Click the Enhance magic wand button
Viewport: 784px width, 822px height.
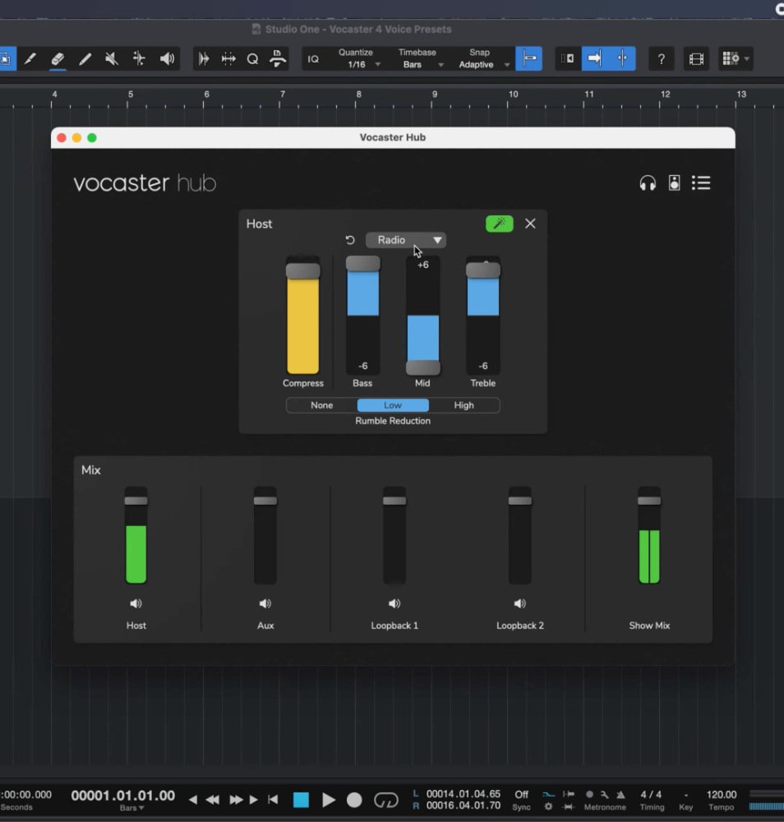pyautogui.click(x=500, y=224)
